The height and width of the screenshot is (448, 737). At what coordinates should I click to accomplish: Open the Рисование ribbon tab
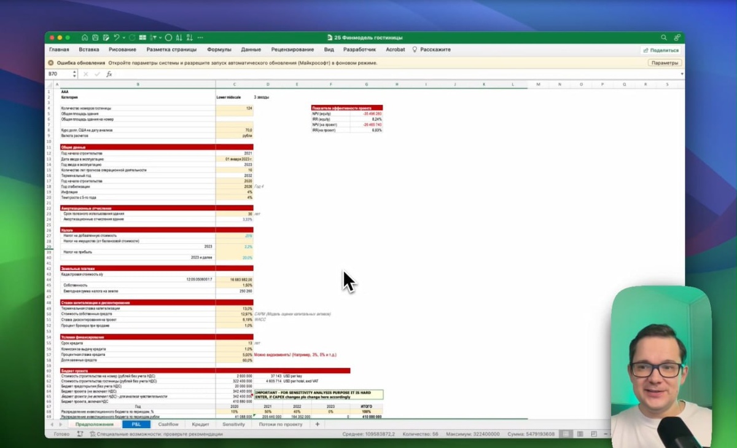[122, 49]
